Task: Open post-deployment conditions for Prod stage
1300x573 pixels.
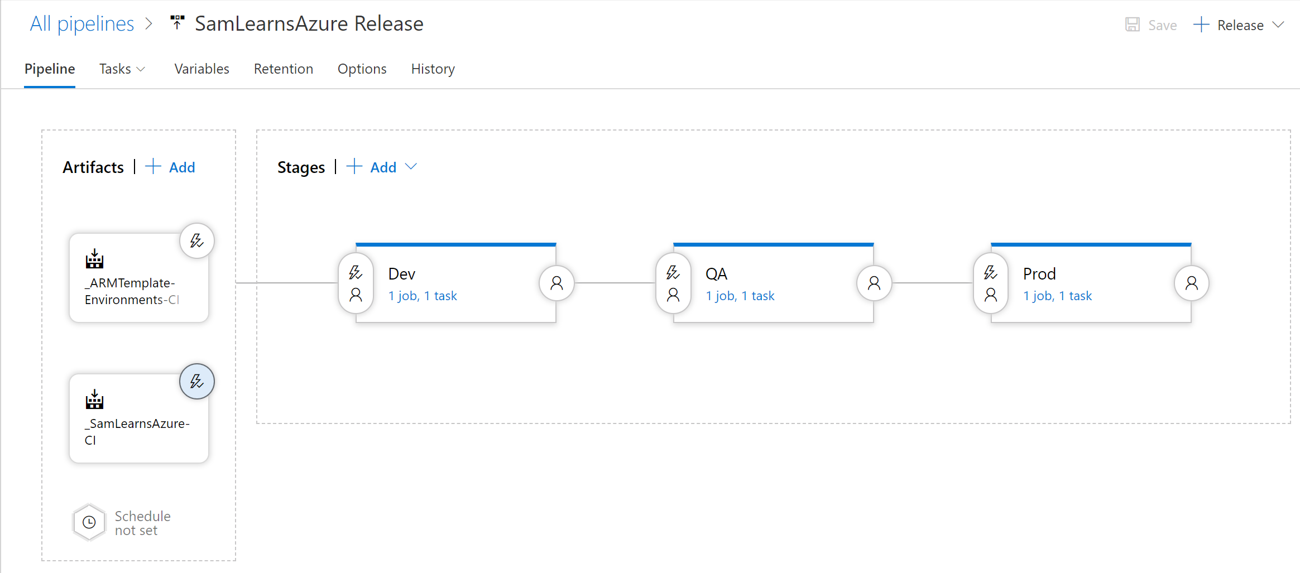Action: [1192, 283]
